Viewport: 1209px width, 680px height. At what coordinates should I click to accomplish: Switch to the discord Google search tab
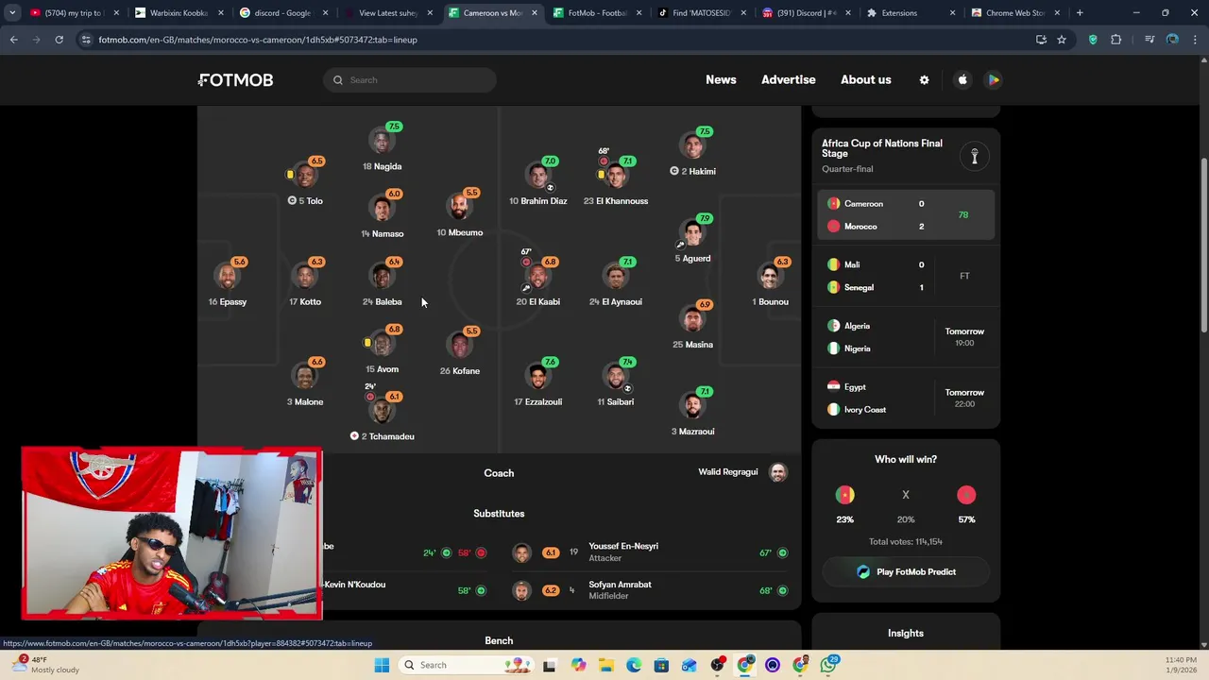[283, 13]
